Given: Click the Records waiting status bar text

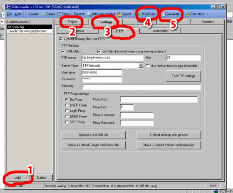Looking at the screenshot, I should tap(101, 186).
